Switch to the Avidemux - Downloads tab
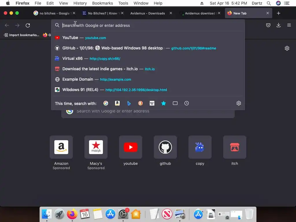 pos(148,13)
